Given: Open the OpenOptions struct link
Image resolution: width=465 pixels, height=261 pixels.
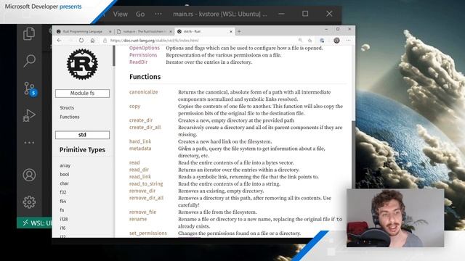Looking at the screenshot, I should pyautogui.click(x=145, y=48).
